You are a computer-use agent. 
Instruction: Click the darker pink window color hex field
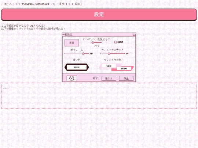[124, 68]
